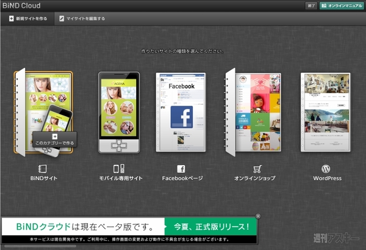This screenshot has width=366, height=250.
Task: Click the BiND Cloud title
Action: [x=21, y=6]
